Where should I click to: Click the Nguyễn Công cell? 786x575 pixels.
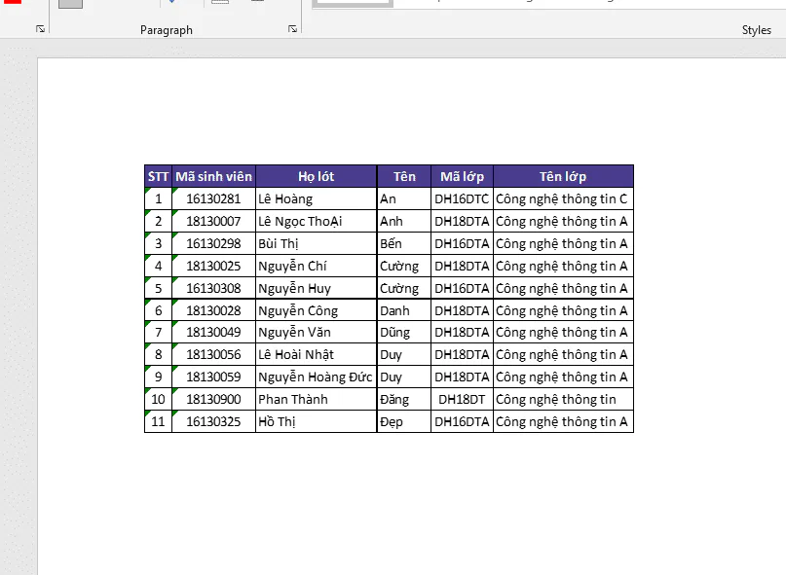click(x=316, y=310)
